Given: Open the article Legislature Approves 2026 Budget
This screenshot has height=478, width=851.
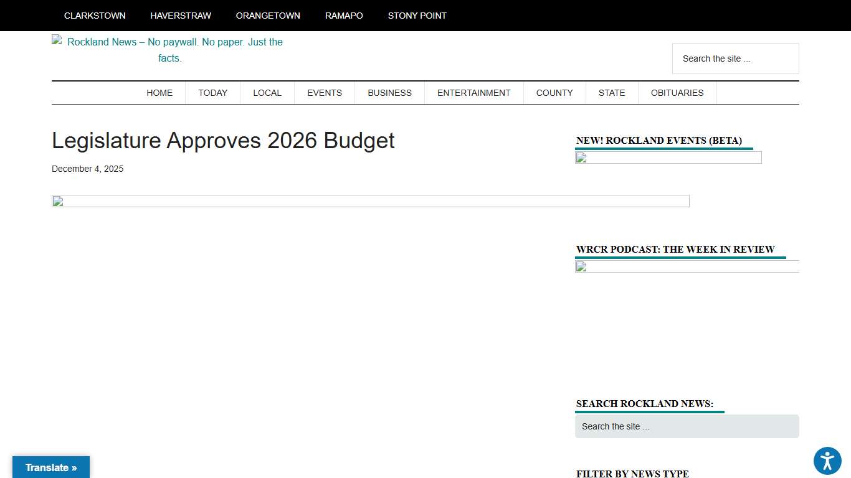Looking at the screenshot, I should (x=223, y=141).
